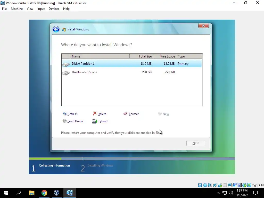Open the VirtualBox File menu

click(4, 9)
